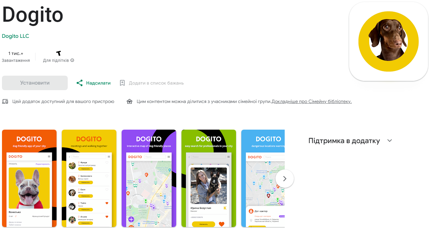This screenshot has width=430, height=228.
Task: Click the Dogito app icon with the dog photo
Action: coord(388,41)
